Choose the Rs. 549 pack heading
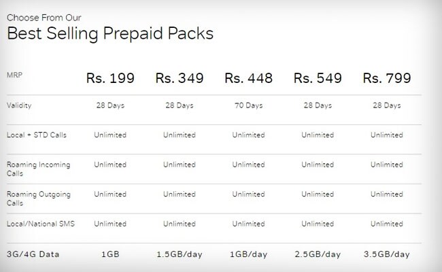Image resolution: width=442 pixels, height=272 pixels. (x=318, y=78)
